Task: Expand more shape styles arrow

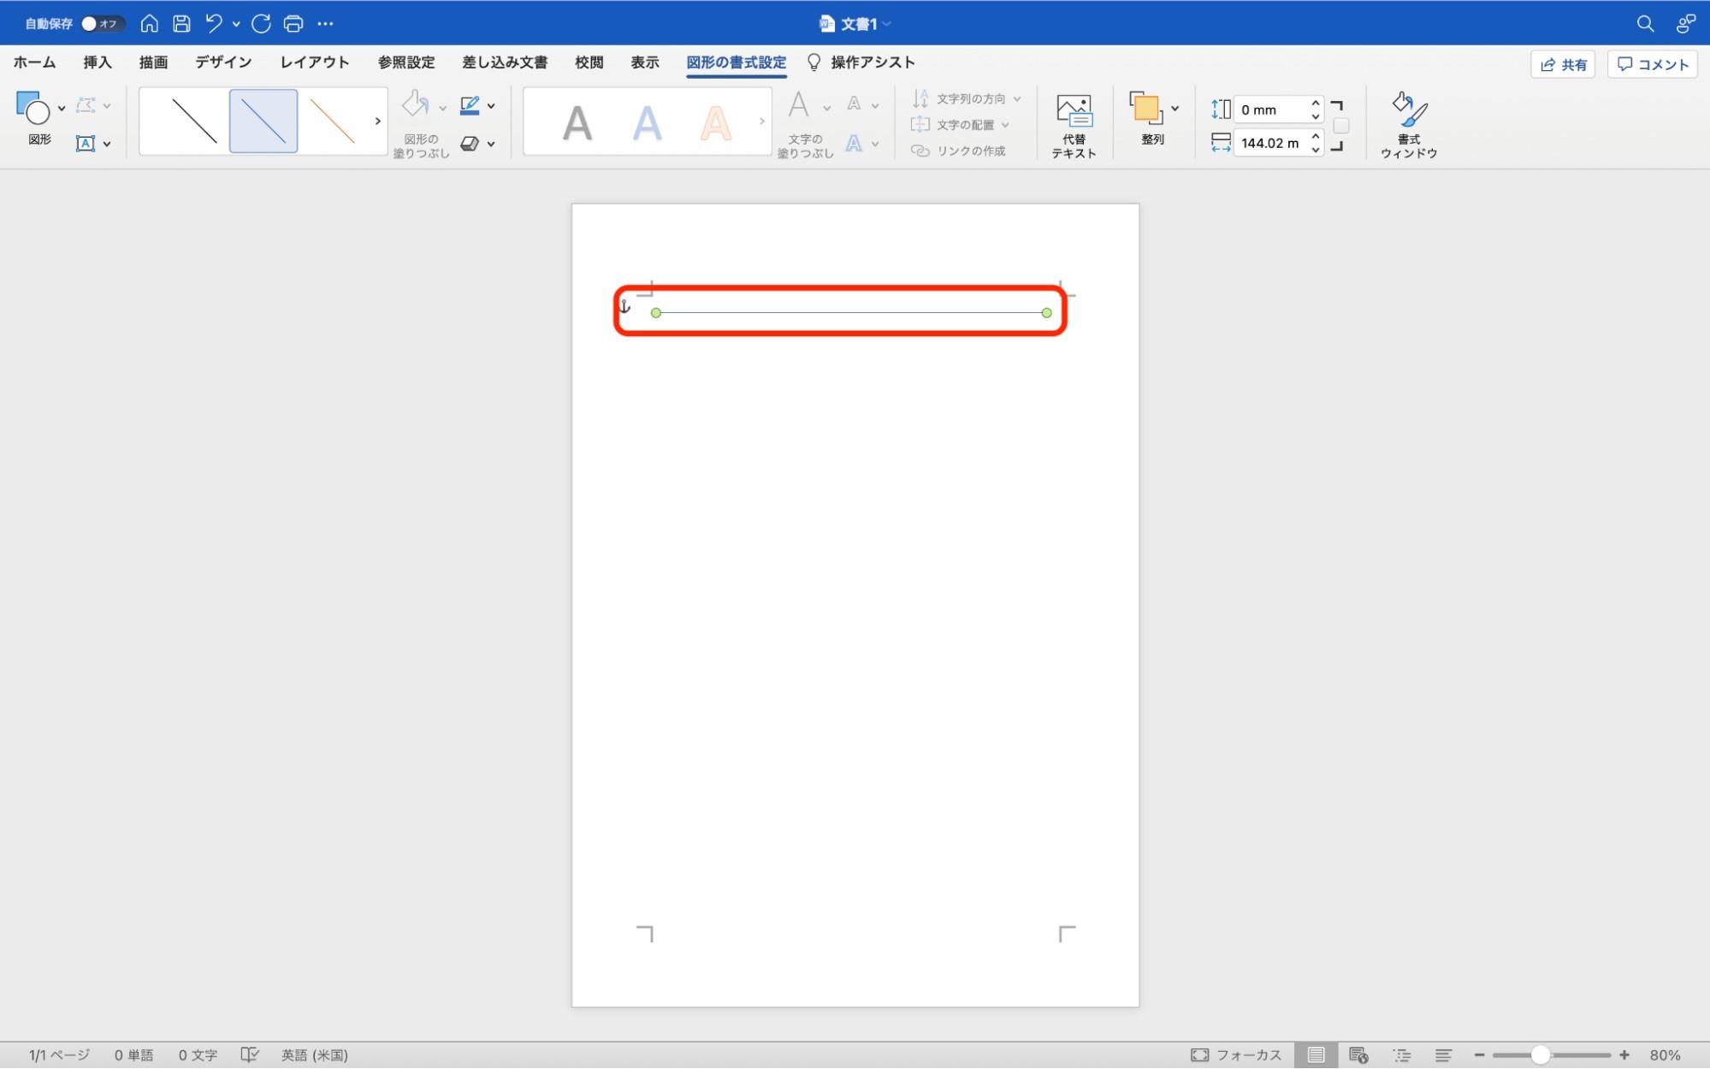Action: tap(378, 121)
